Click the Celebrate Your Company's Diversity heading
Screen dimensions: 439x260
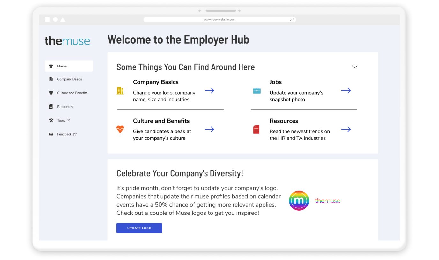pyautogui.click(x=180, y=173)
